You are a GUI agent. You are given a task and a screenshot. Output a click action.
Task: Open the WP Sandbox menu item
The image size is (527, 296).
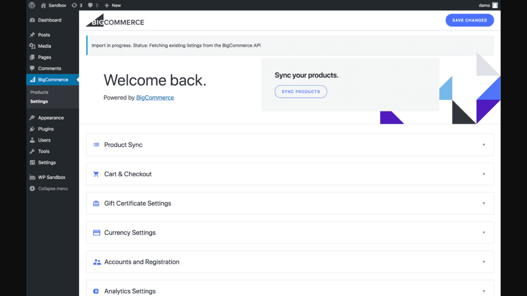[53, 177]
